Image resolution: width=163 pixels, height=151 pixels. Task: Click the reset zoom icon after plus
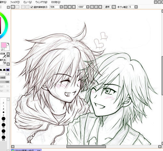[x=74, y=7]
